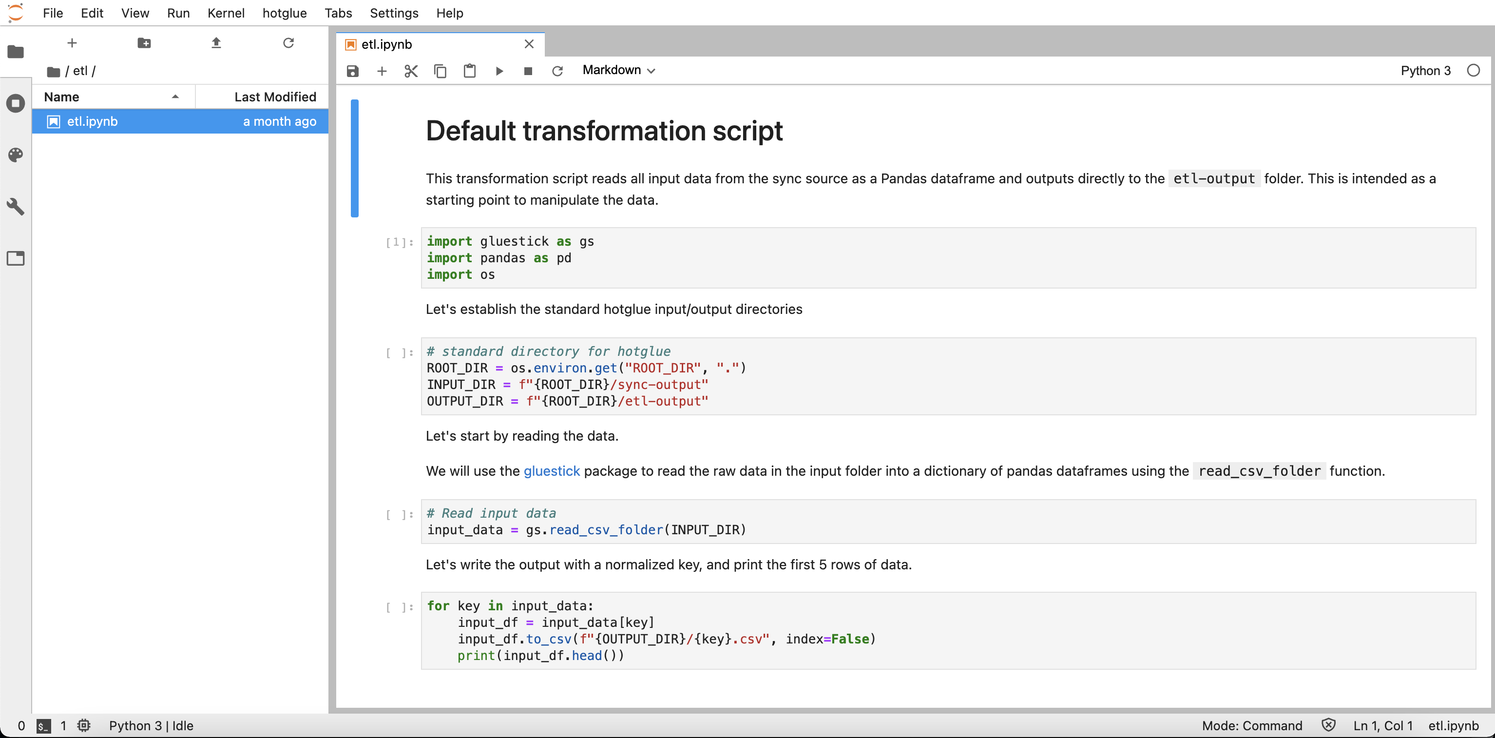Restart the kernel from the notebook toolbar

pyautogui.click(x=557, y=71)
